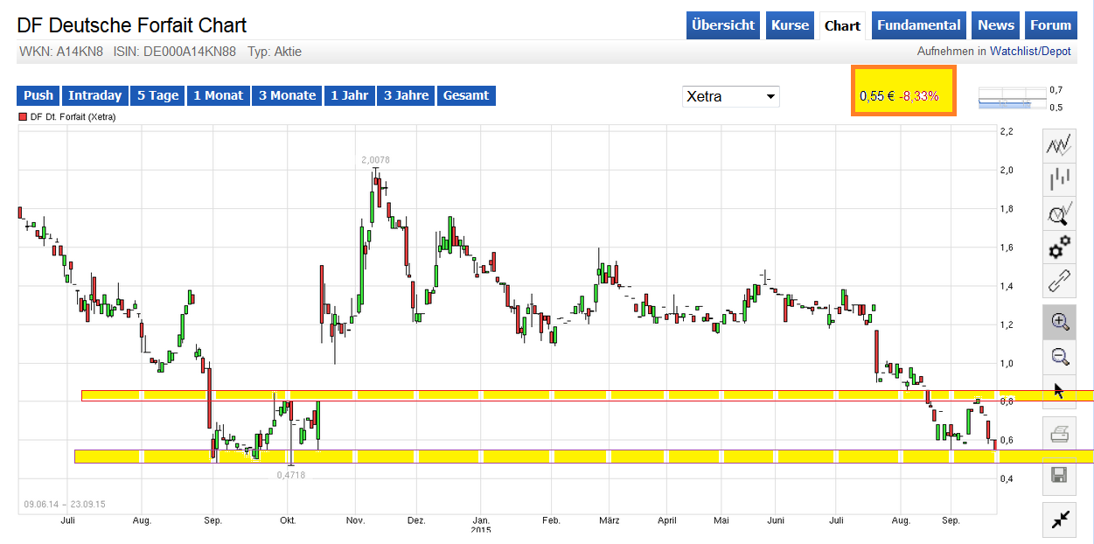Open the Xetra exchange dropdown
The image size is (1094, 544).
click(x=730, y=96)
